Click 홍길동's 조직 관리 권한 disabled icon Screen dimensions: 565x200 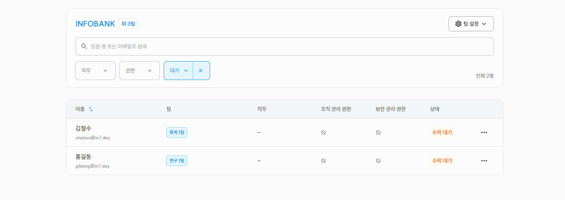[324, 161]
